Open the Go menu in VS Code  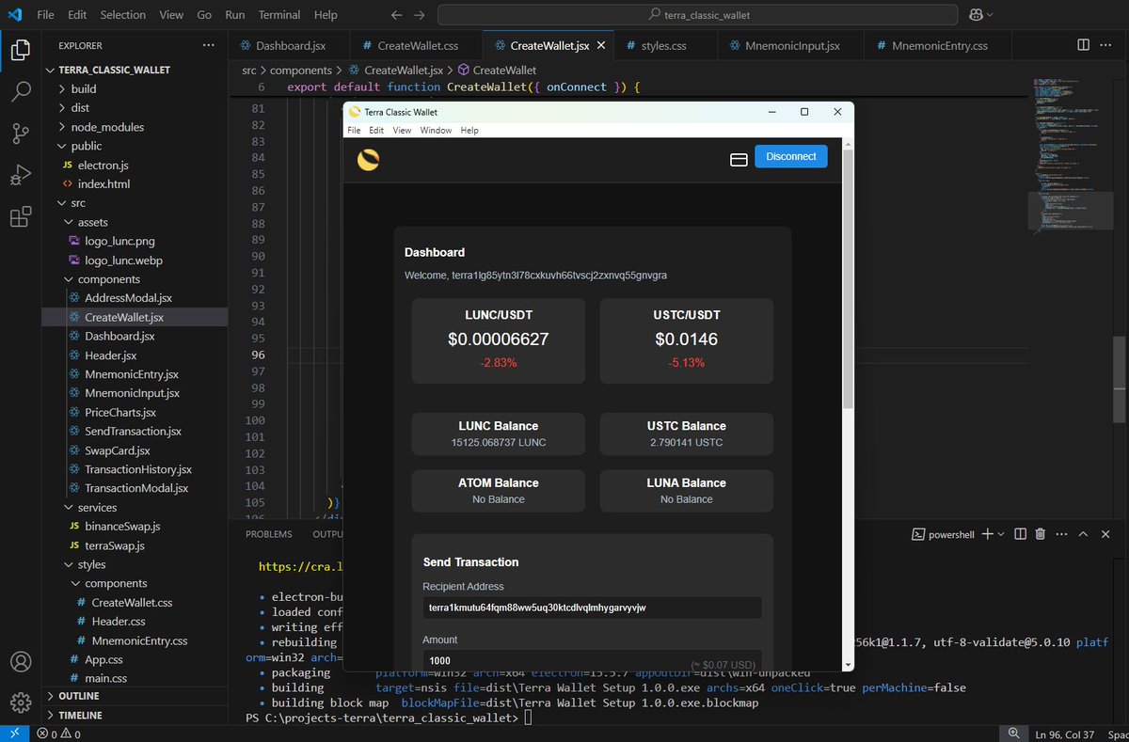(x=204, y=15)
